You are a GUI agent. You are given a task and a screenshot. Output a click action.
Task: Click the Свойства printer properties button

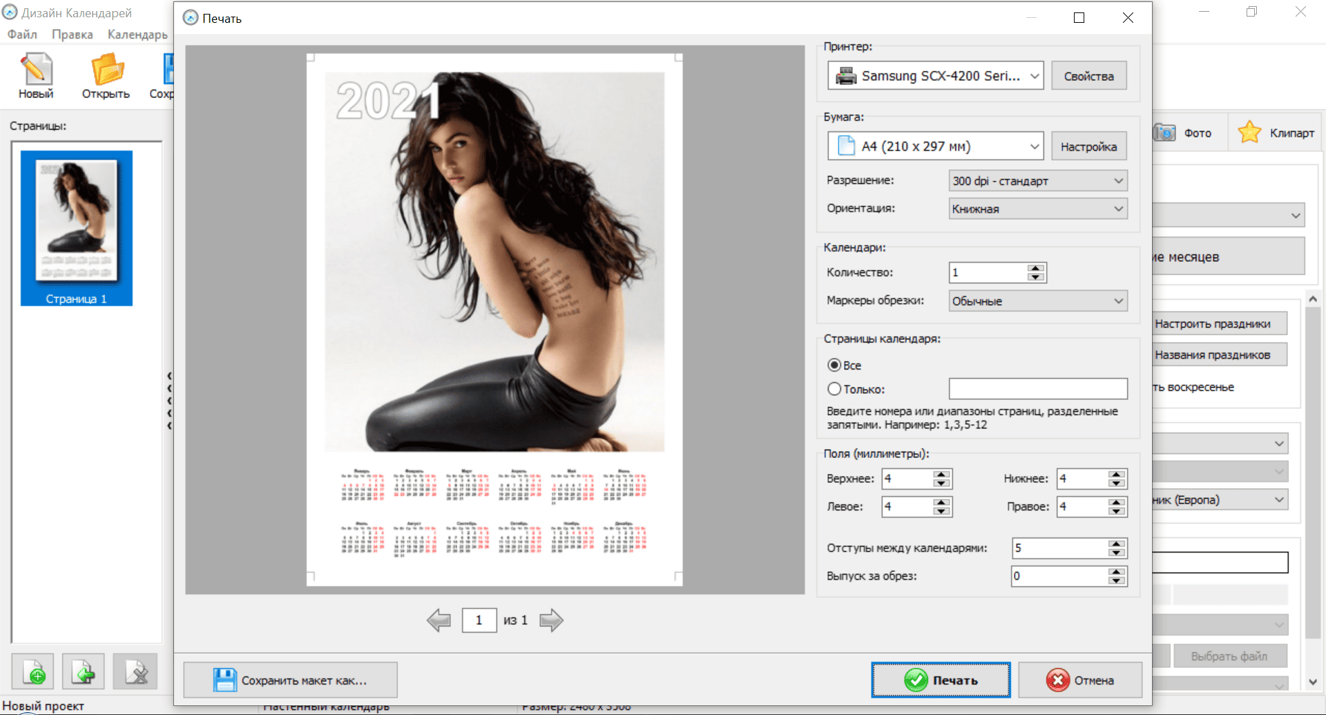(1088, 76)
